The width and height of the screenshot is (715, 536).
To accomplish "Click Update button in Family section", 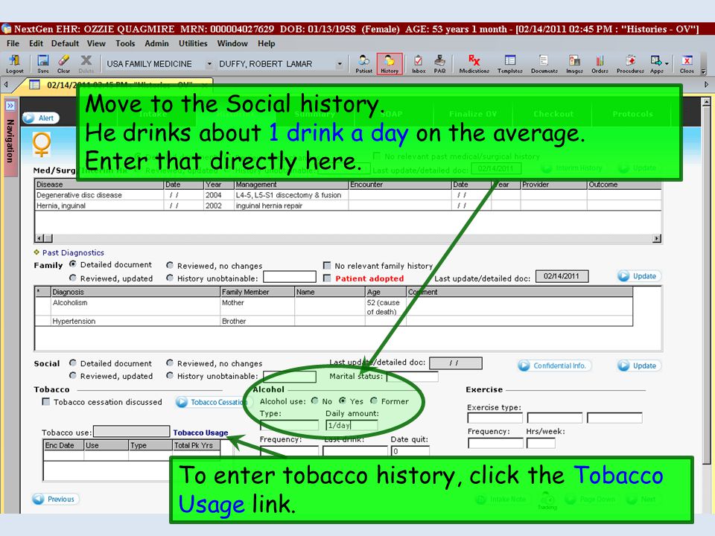I will pos(638,275).
